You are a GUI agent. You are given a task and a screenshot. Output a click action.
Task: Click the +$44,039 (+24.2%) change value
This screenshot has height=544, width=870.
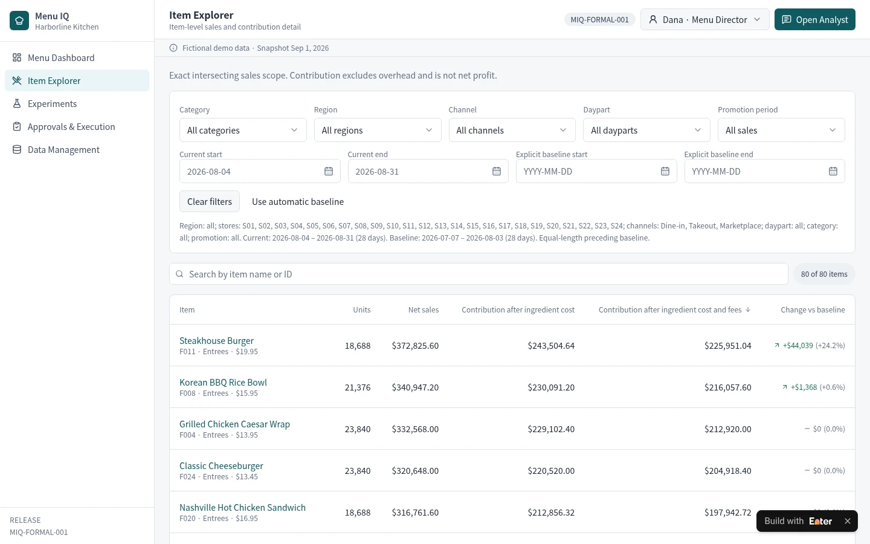pos(810,346)
